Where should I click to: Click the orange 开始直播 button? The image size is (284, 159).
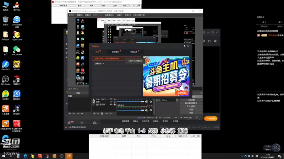coord(211,118)
